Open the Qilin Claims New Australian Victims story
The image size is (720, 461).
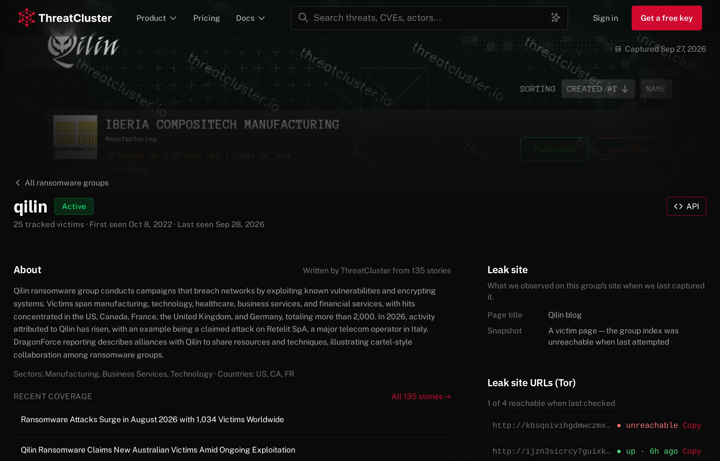tap(232, 450)
